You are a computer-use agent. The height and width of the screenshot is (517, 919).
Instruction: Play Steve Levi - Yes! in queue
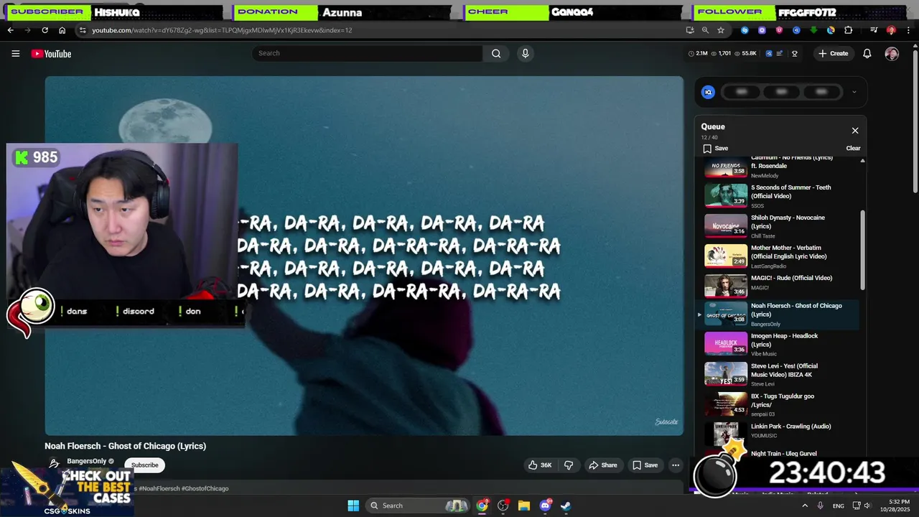[781, 375]
